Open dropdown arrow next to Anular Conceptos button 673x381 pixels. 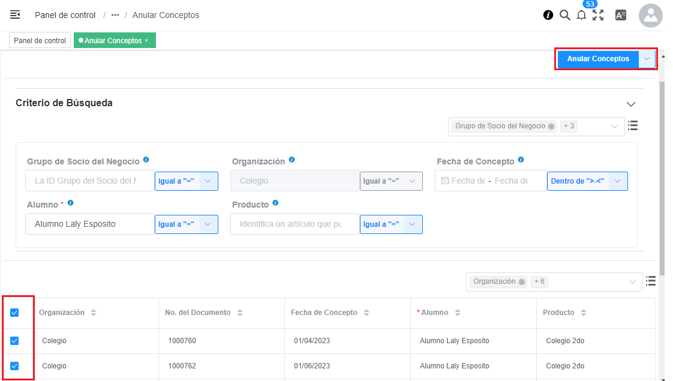pos(647,59)
